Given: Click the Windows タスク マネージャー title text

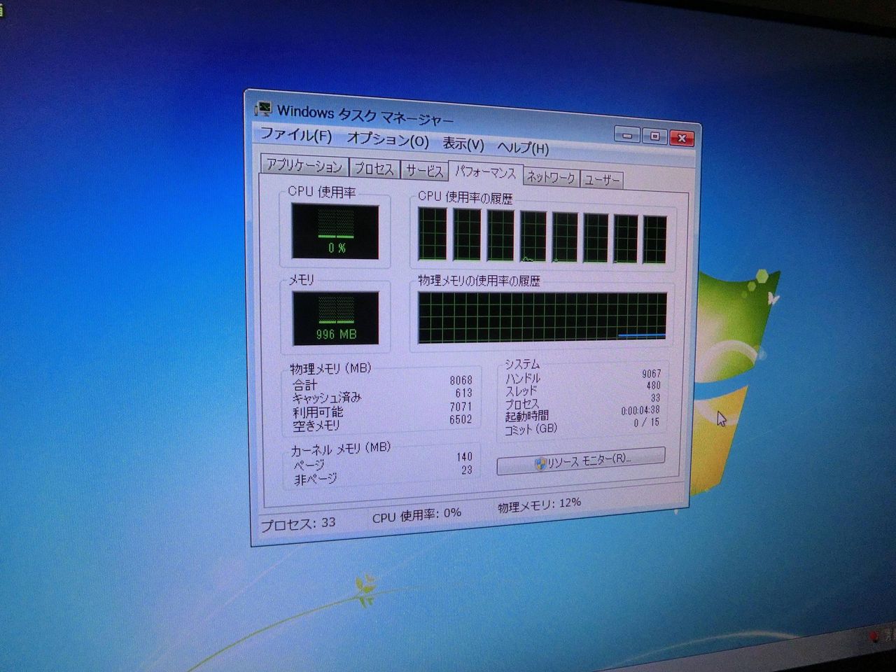Looking at the screenshot, I should coord(365,115).
